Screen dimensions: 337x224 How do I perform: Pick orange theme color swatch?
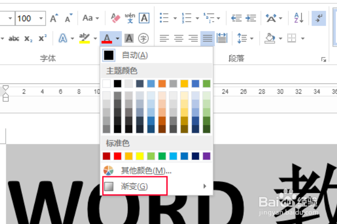(162, 84)
